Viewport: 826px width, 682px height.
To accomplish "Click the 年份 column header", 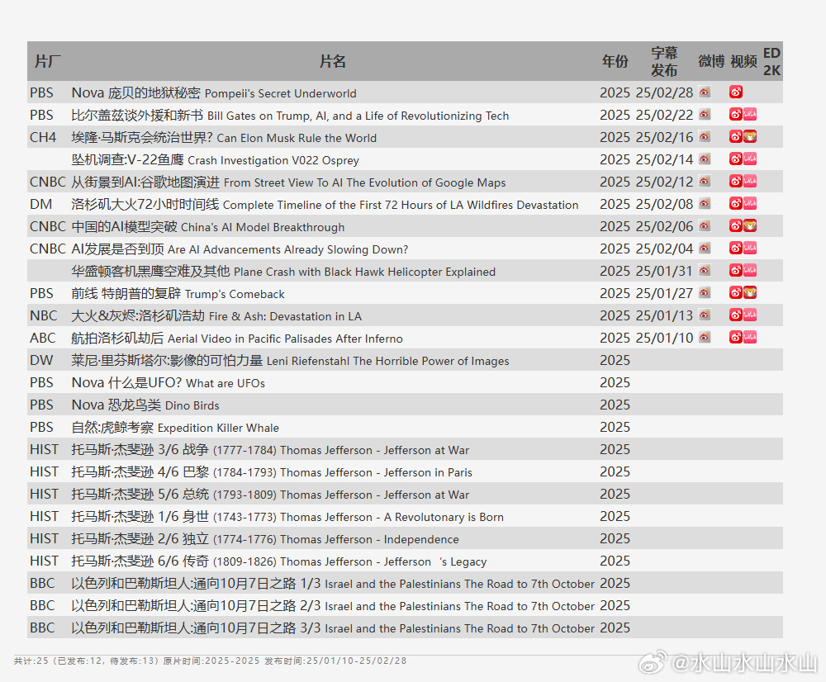I will [615, 61].
